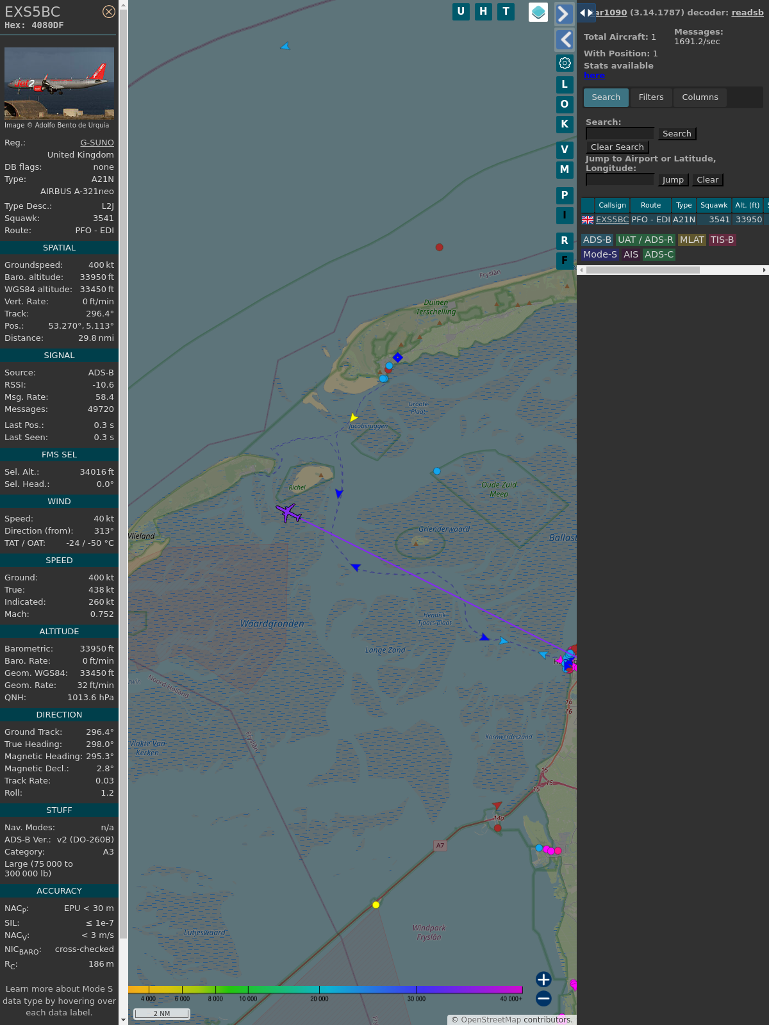Open the G-SUNO registration link

(x=97, y=143)
